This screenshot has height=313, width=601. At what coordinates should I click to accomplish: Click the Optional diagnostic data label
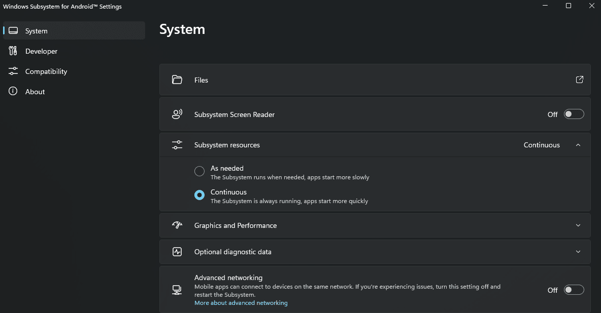tap(232, 252)
